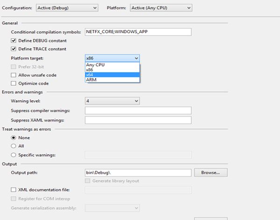Image resolution: width=280 pixels, height=220 pixels.
Task: Click the Errors and warnings heading
Action: (22, 92)
